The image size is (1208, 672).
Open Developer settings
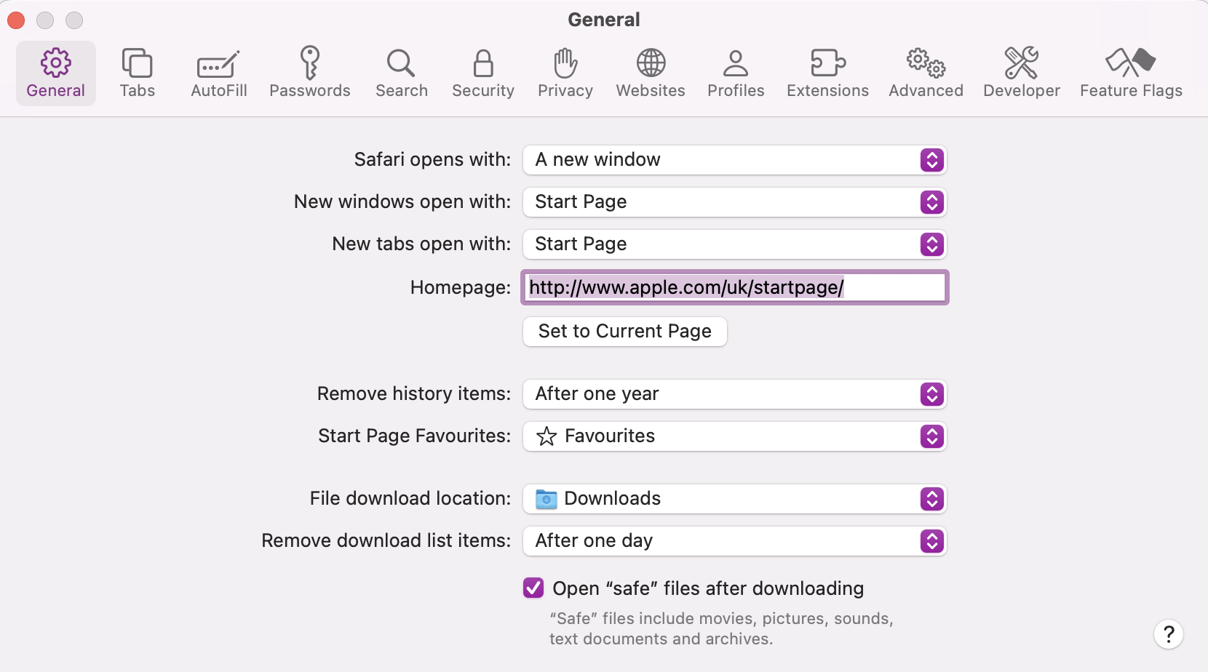point(1021,73)
